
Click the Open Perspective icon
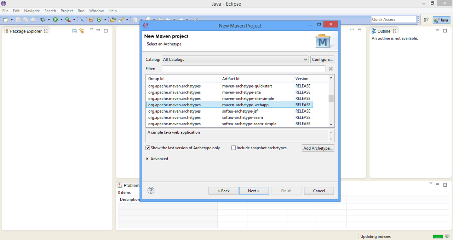426,20
